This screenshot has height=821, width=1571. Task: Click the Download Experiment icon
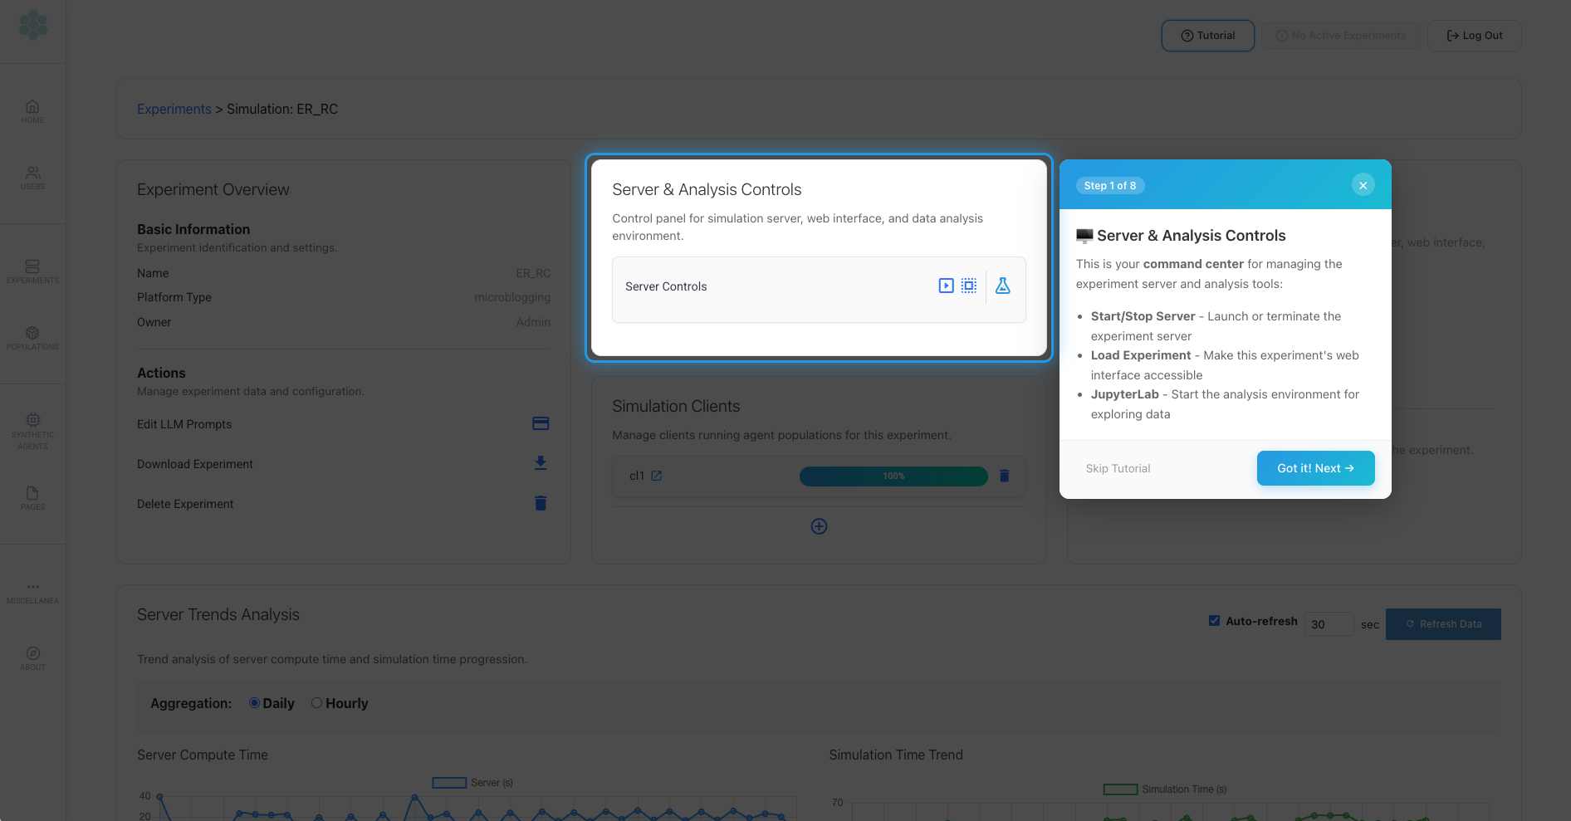[x=541, y=463]
